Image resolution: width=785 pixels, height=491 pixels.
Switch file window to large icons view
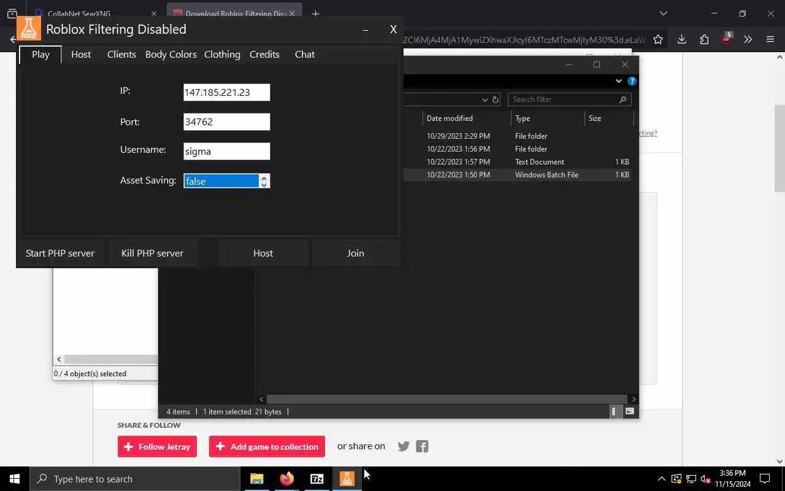(x=629, y=412)
